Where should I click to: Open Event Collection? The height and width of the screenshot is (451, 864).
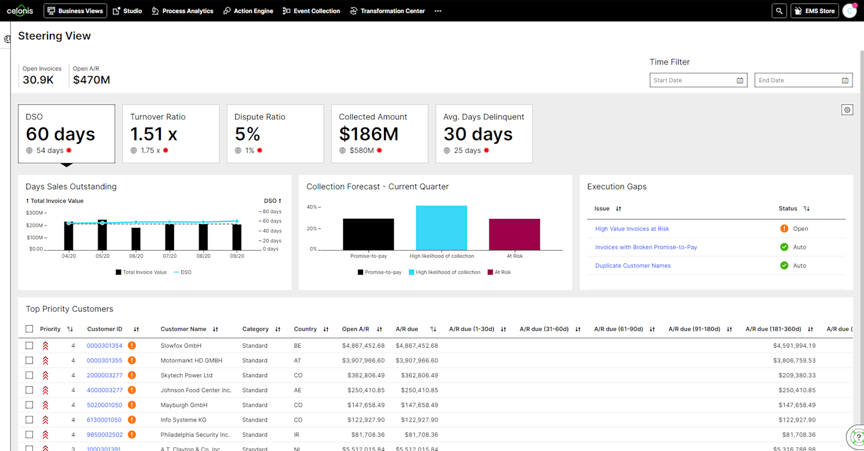311,11
